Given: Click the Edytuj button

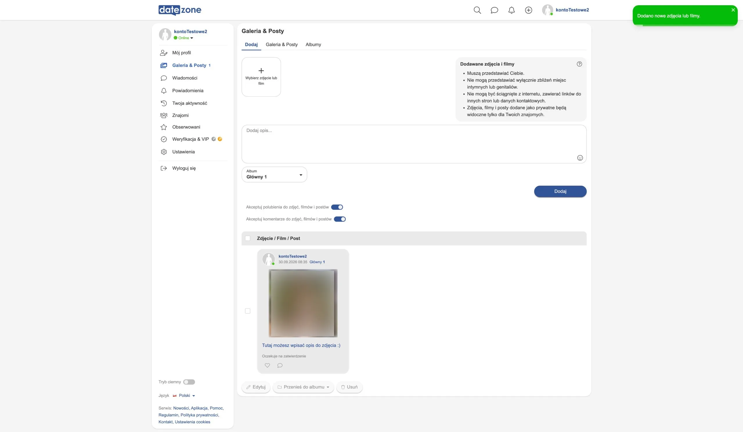Looking at the screenshot, I should click(x=256, y=387).
